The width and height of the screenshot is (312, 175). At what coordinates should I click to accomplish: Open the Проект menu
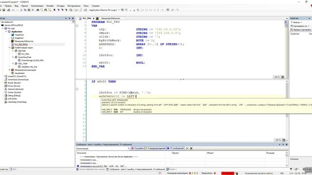tap(25, 6)
